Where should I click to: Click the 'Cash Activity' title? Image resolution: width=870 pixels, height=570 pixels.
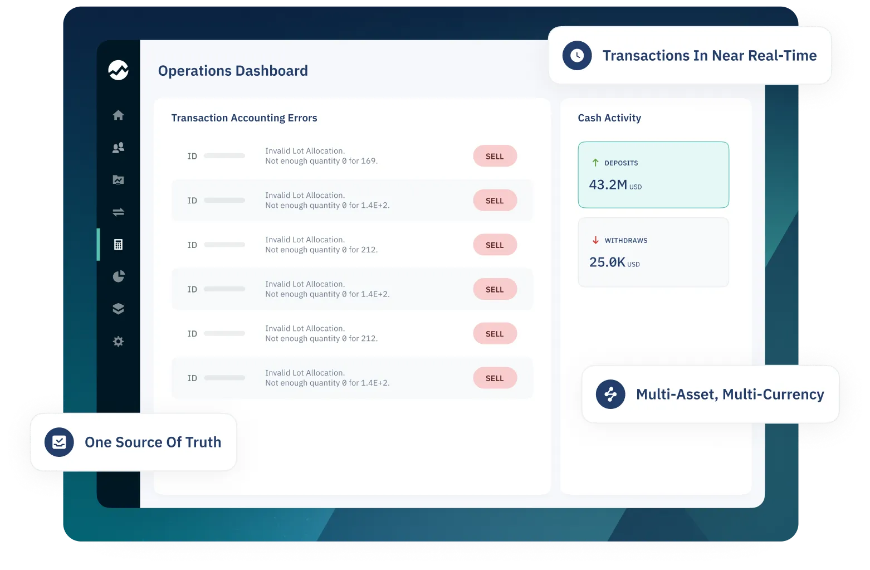609,118
